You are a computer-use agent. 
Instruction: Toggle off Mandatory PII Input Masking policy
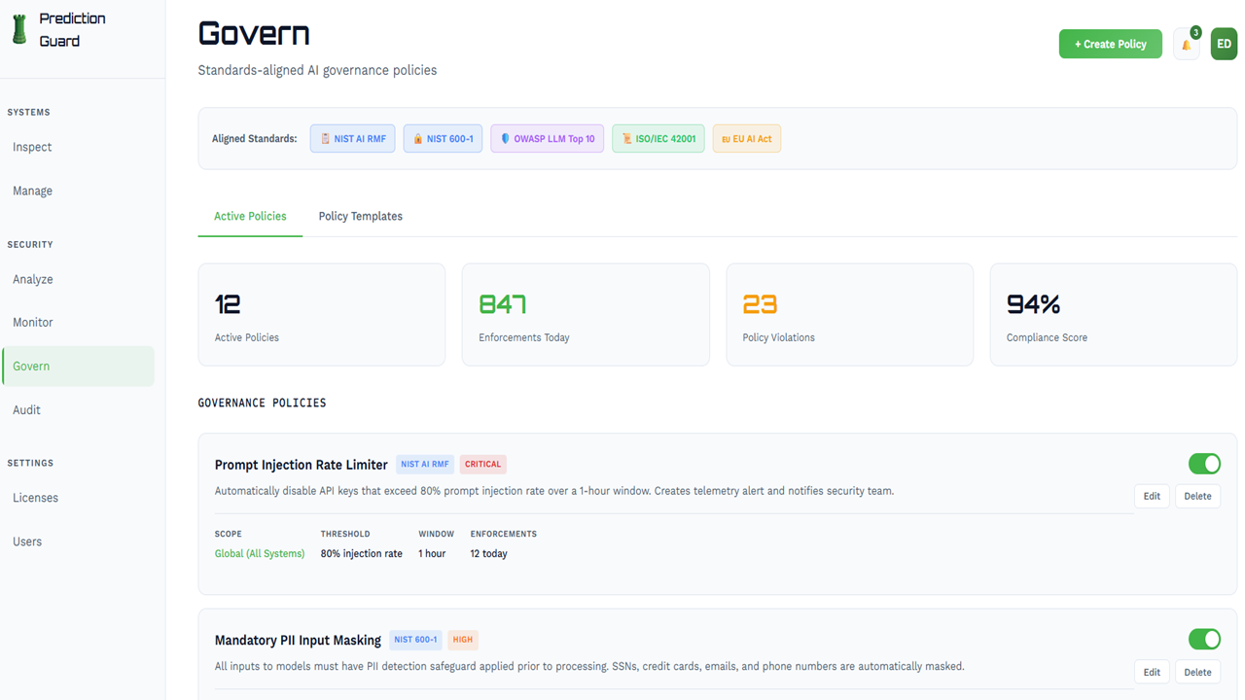[1204, 639]
